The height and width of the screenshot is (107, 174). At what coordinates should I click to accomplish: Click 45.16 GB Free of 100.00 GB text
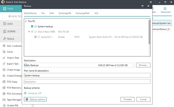coord(128,37)
